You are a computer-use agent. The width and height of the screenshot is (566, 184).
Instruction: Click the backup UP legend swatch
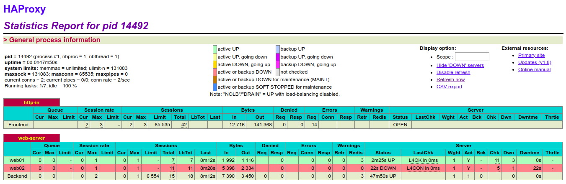tap(278, 49)
